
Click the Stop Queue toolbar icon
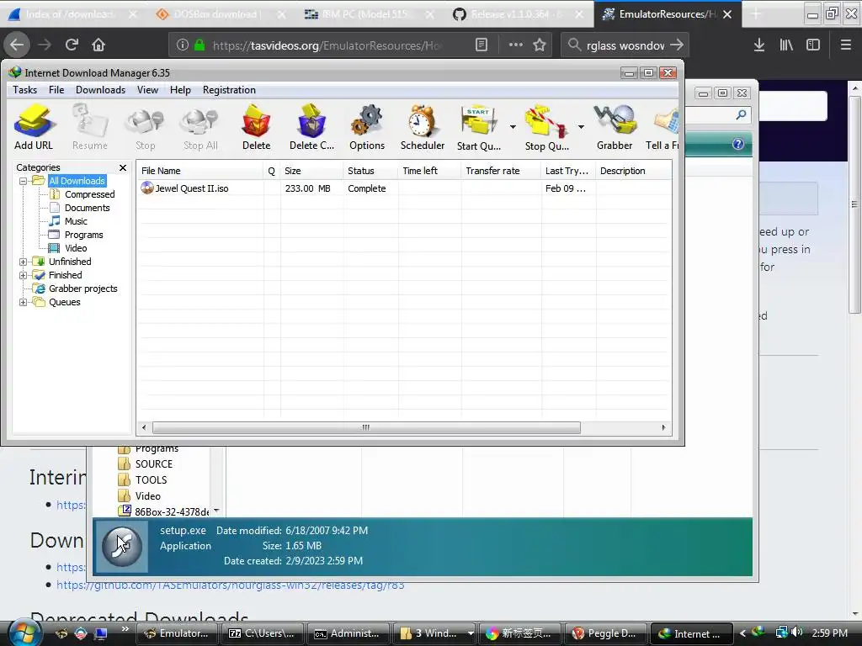click(546, 127)
